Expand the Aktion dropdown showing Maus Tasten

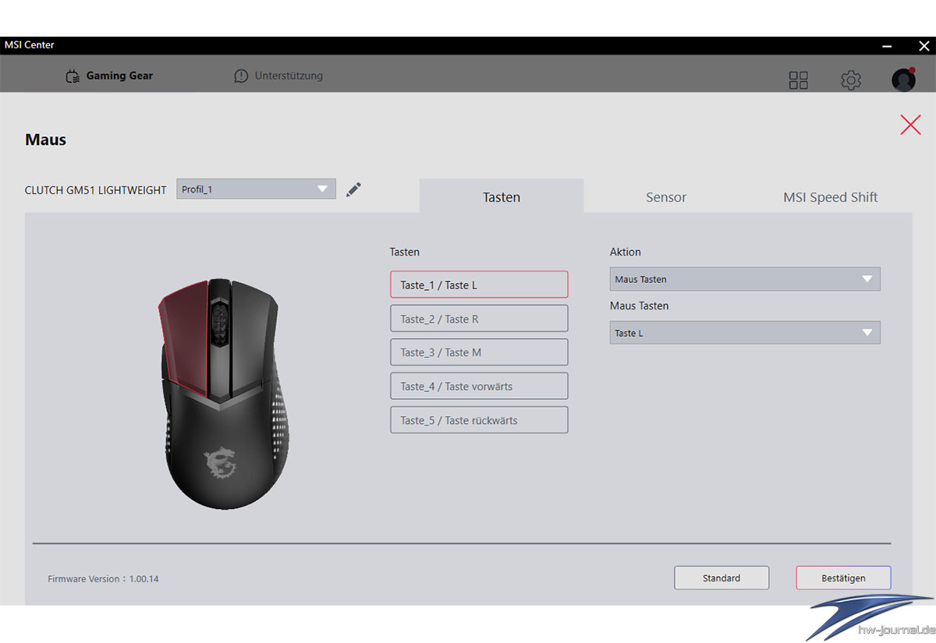click(x=745, y=279)
